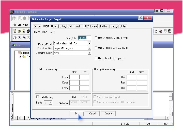Click the Translate current file icon
This screenshot has height=137, width=183.
point(15,38)
